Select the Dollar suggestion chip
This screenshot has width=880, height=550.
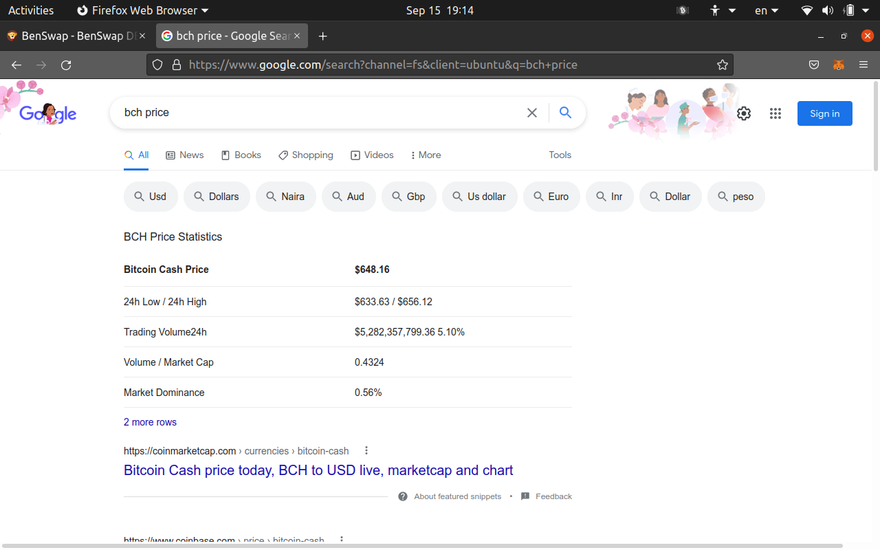click(x=670, y=197)
